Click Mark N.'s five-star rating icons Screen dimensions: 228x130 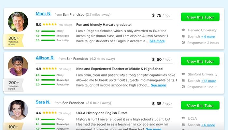click(50, 24)
